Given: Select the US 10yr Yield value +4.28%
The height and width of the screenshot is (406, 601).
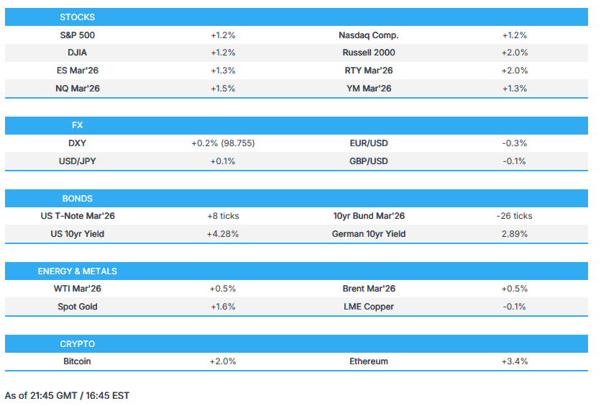Looking at the screenshot, I should [x=223, y=234].
